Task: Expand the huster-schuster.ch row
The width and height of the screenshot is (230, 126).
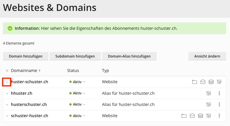Action: (7, 82)
